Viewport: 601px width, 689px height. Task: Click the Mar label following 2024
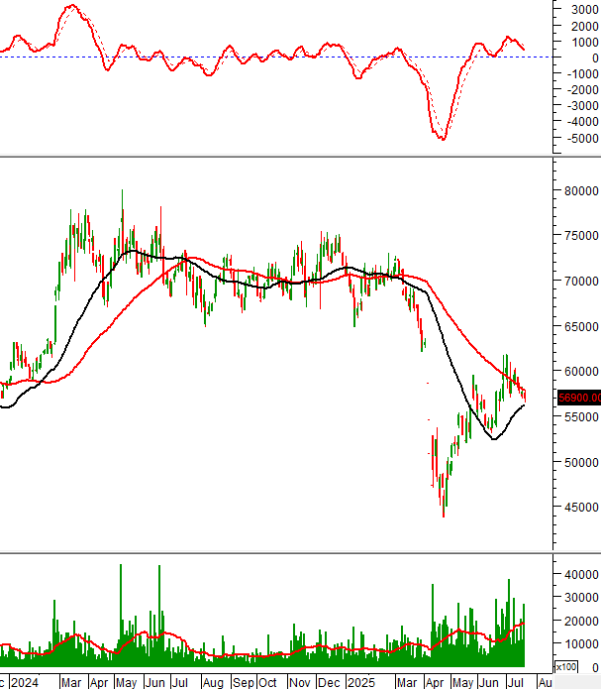coord(71,683)
